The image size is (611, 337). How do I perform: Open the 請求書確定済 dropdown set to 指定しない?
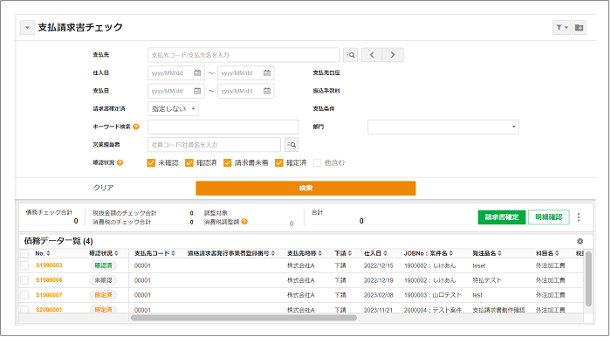point(173,109)
